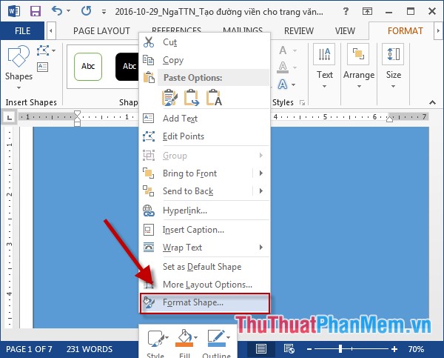Choose Cut from the context menu
The height and width of the screenshot is (358, 444).
point(204,42)
